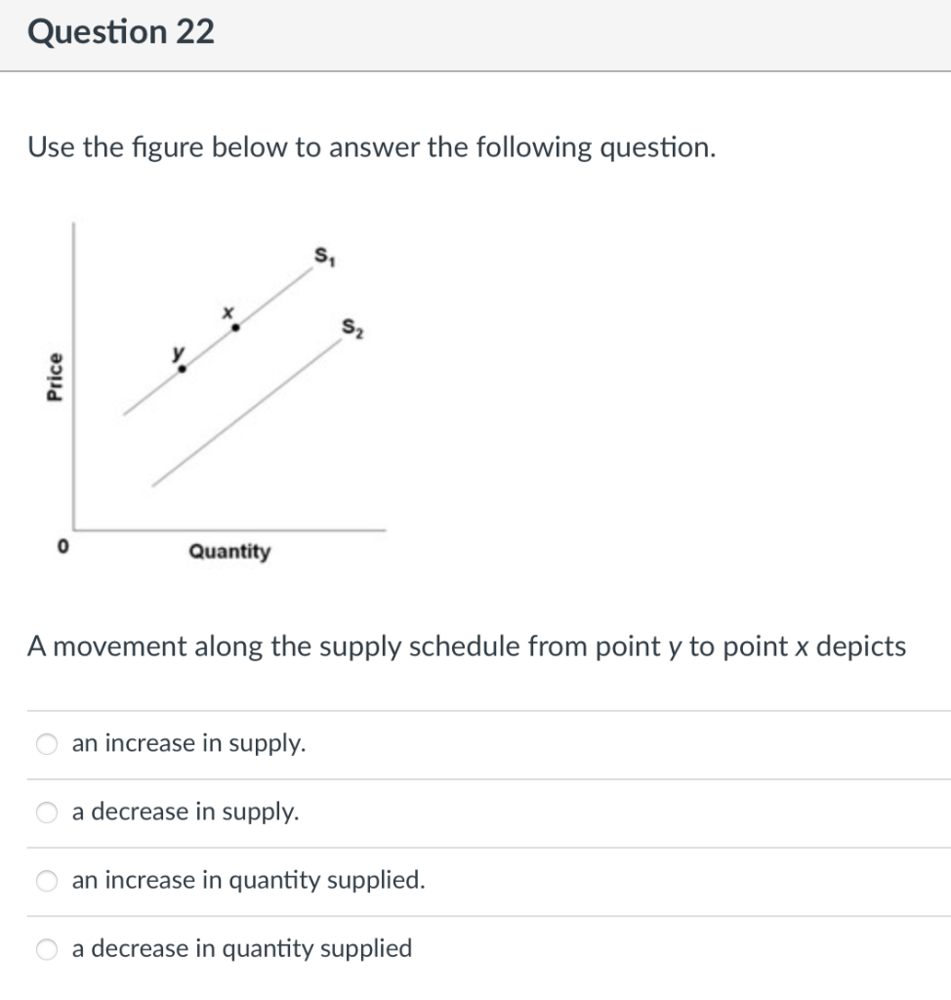Click the answer text "an increase in quantity supplied."

(248, 880)
